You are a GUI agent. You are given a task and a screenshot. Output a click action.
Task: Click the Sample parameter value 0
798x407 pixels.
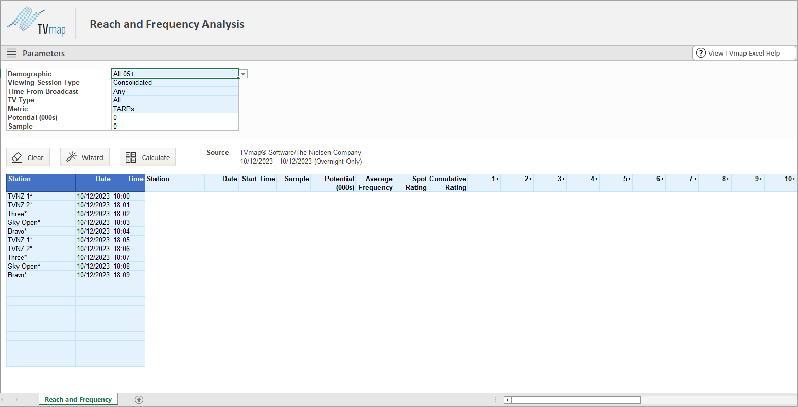[175, 126]
